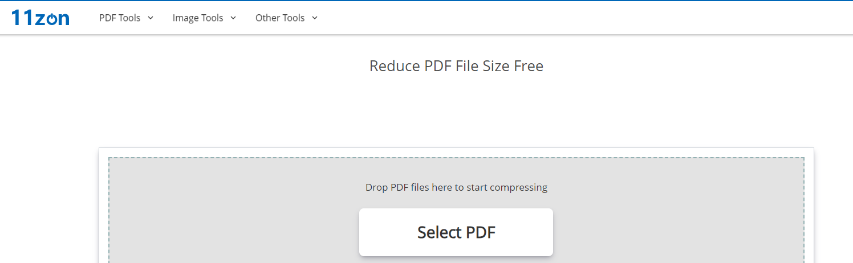The width and height of the screenshot is (853, 263).
Task: Click the Select PDF button
Action: 456,232
